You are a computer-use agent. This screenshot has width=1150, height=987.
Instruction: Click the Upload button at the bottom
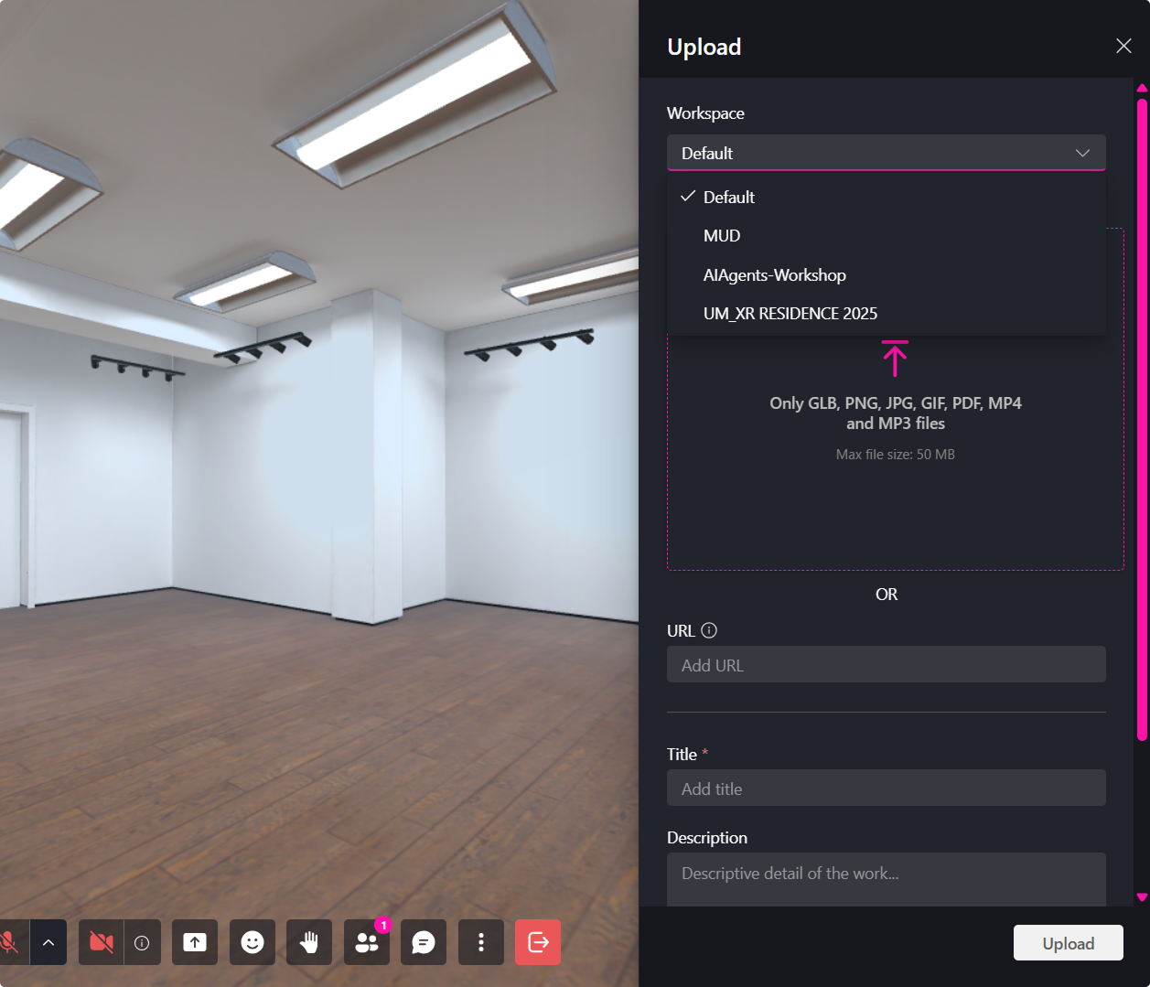pyautogui.click(x=1068, y=943)
